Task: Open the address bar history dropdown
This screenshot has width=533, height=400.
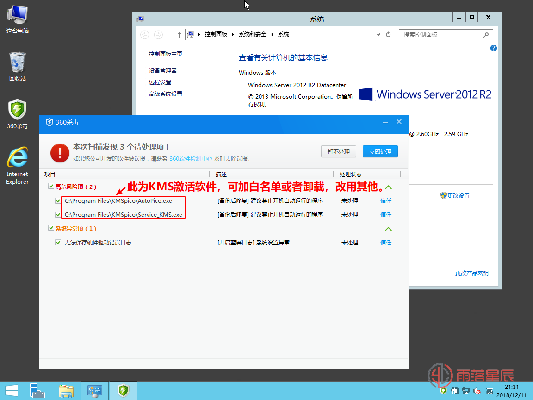Action: point(378,34)
